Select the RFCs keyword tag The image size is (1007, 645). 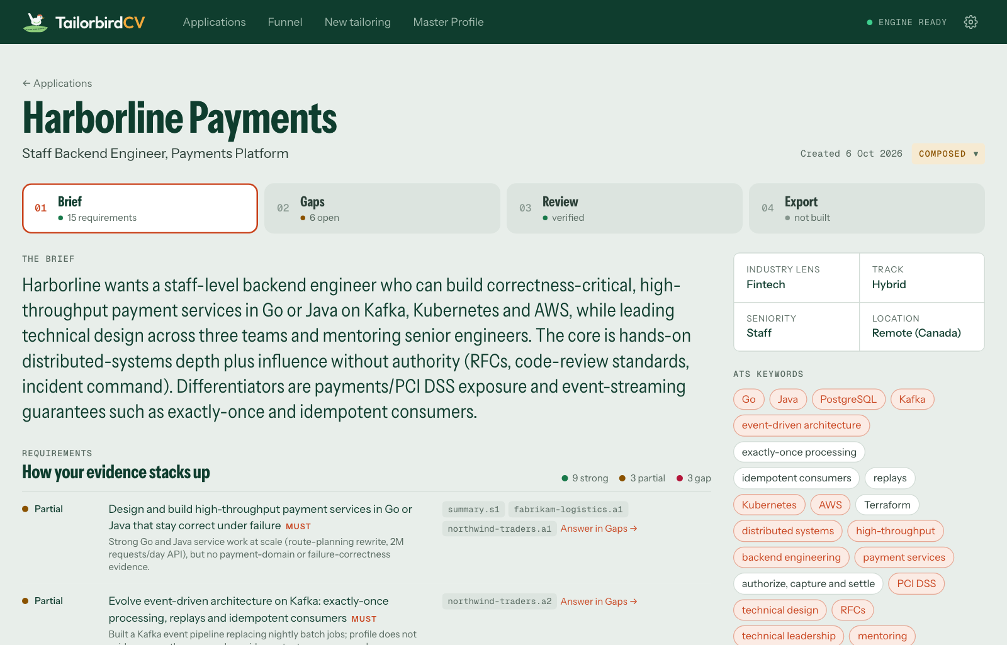point(853,610)
